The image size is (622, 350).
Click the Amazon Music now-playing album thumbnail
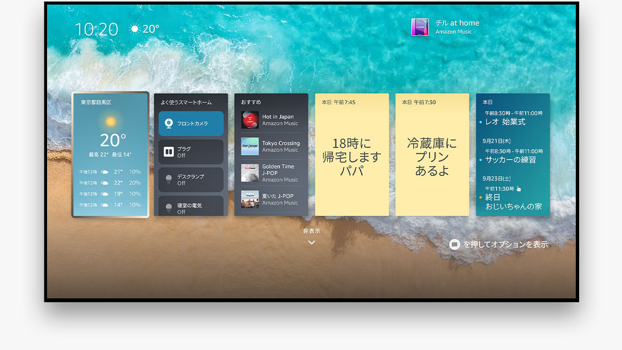(x=420, y=28)
